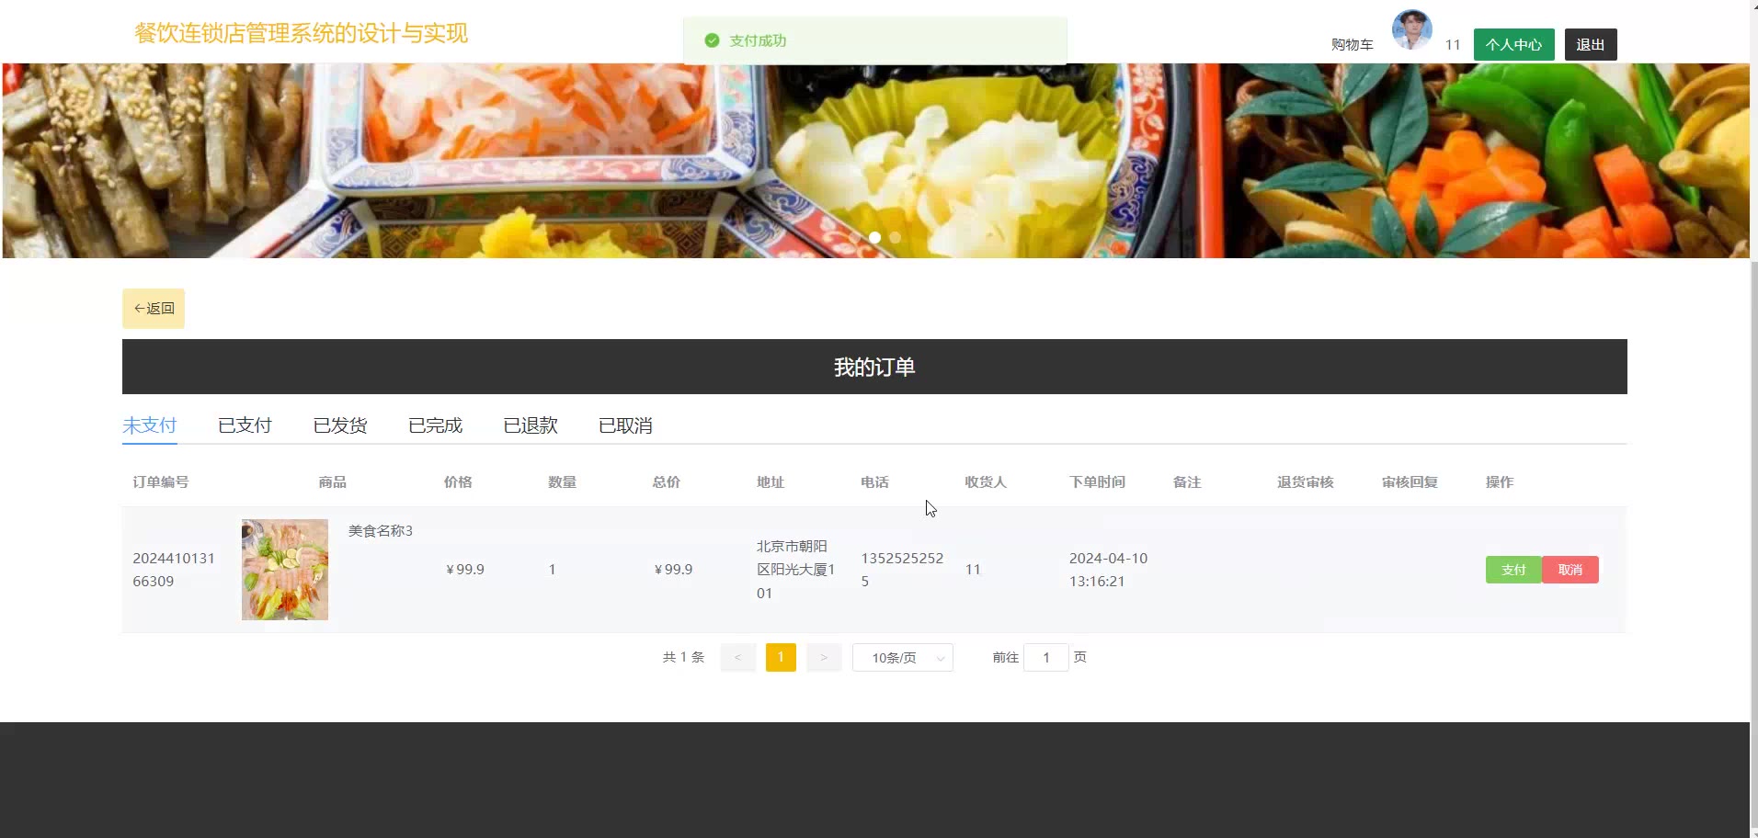The image size is (1758, 838).
Task: Click the user avatar picture
Action: pos(1411,30)
